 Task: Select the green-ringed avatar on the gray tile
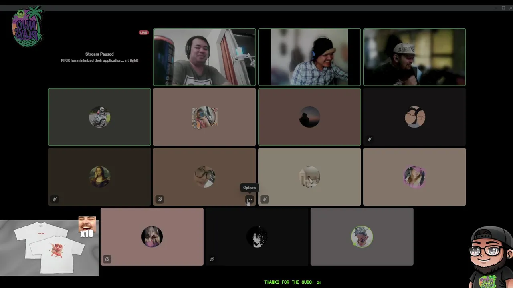[x=362, y=237]
